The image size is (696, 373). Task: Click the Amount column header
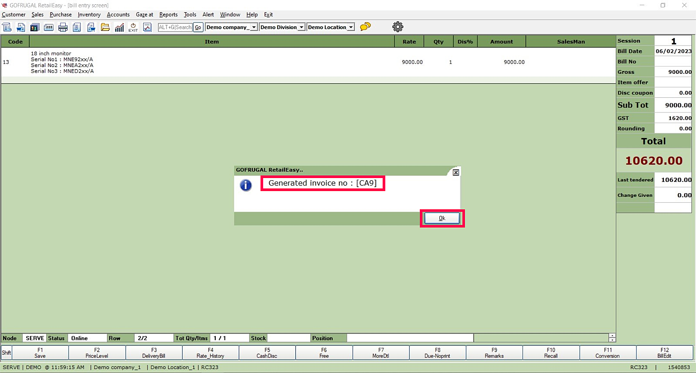click(502, 42)
